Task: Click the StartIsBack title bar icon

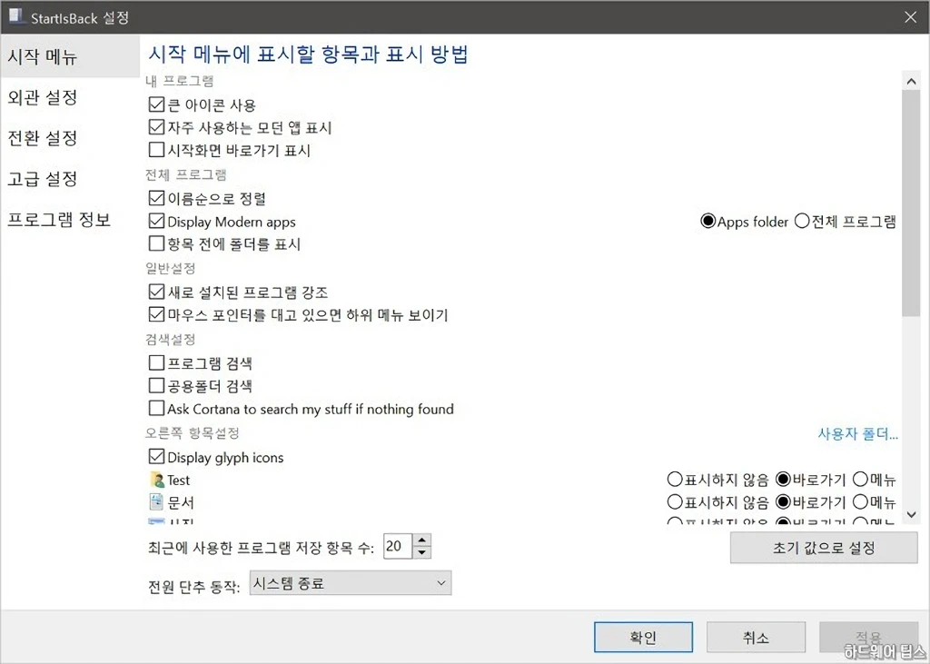Action: click(x=16, y=16)
